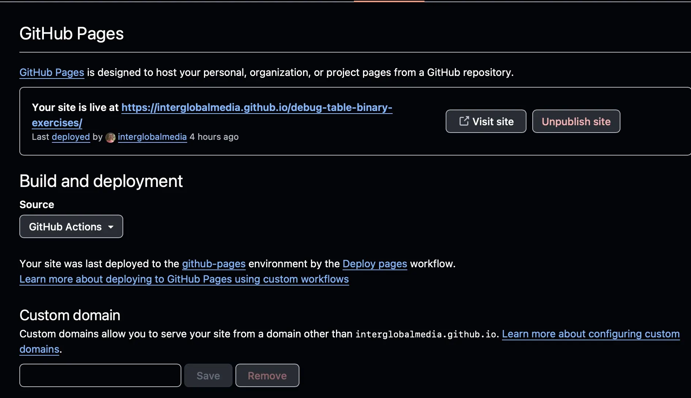
Task: Open the github-pages environment link
Action: [214, 264]
